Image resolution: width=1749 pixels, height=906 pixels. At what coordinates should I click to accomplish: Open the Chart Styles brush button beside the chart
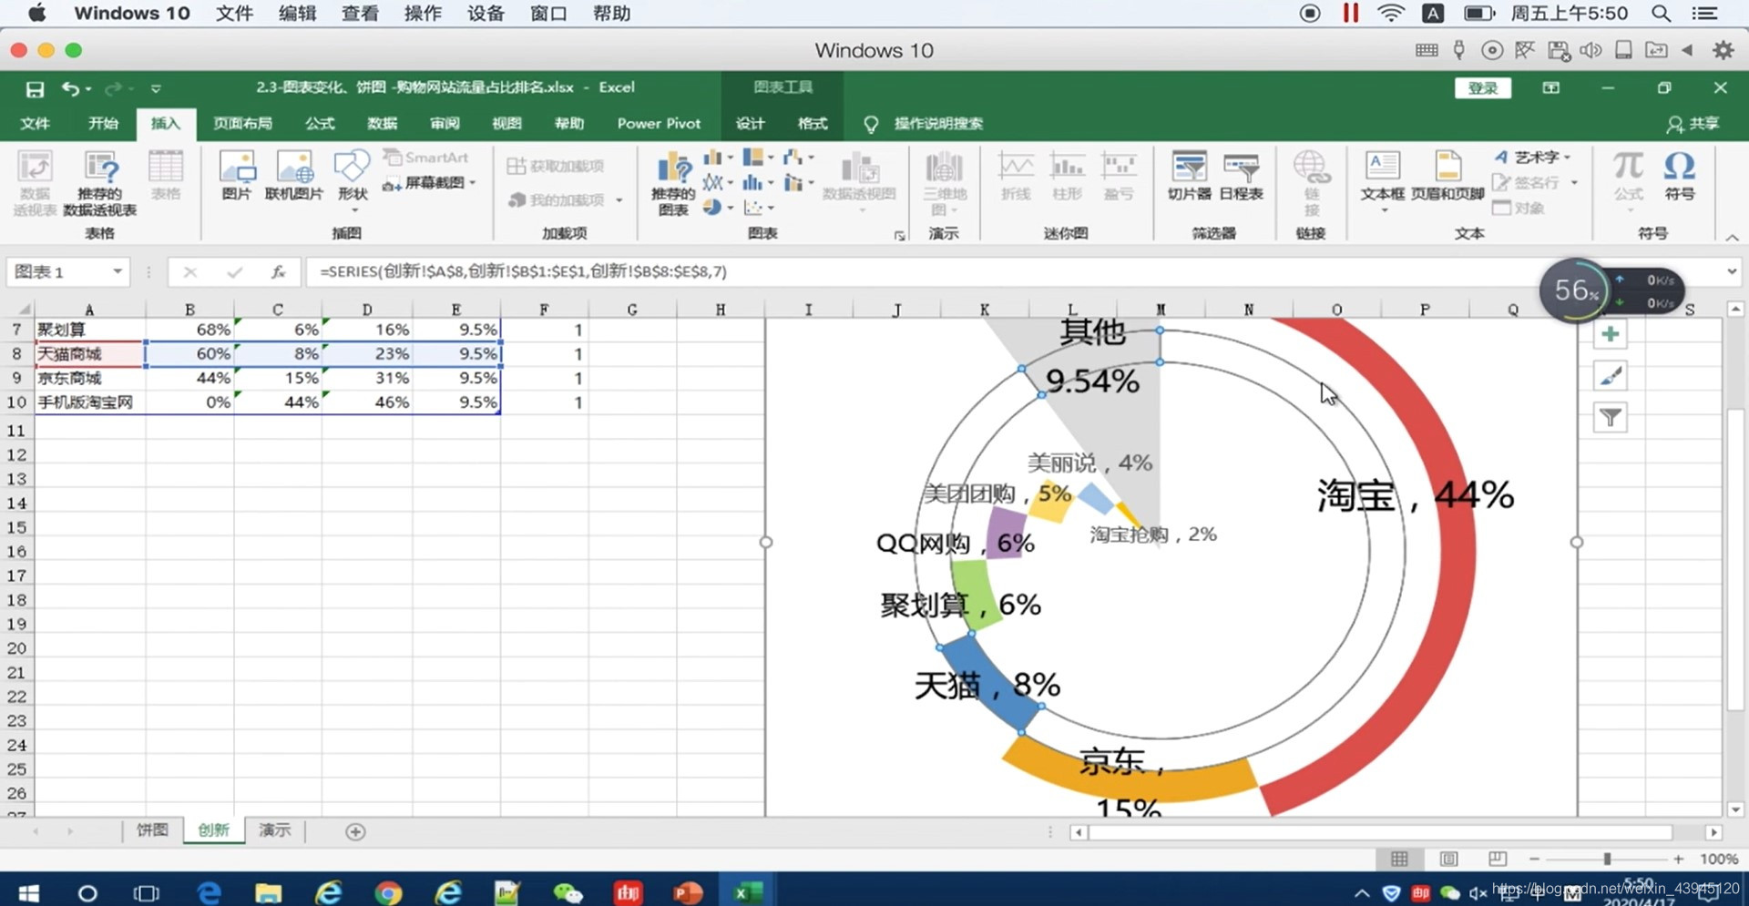[x=1610, y=375]
